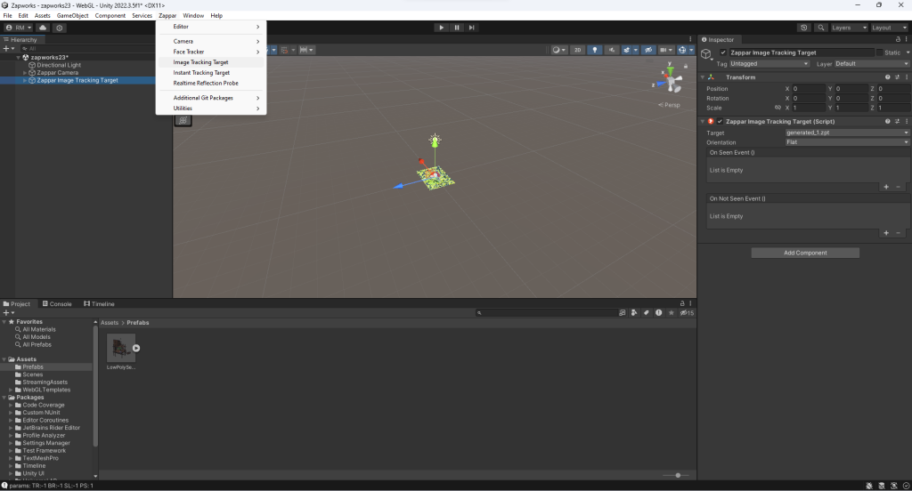The width and height of the screenshot is (912, 491).
Task: Lock the Inspector panel icon
Action: tap(898, 39)
